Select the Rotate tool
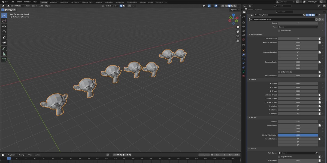This screenshot has height=163, width=327. 4,32
